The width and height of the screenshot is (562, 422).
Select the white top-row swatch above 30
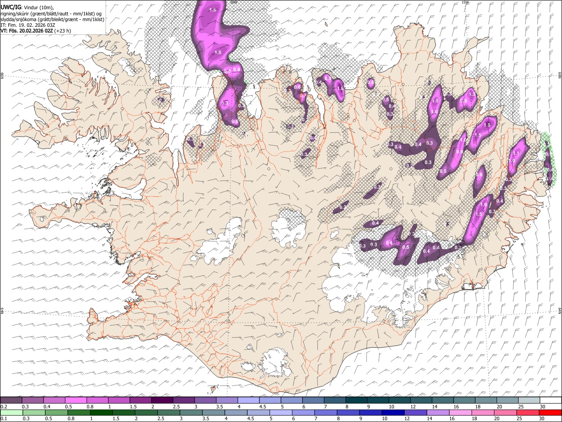pyautogui.click(x=550, y=400)
